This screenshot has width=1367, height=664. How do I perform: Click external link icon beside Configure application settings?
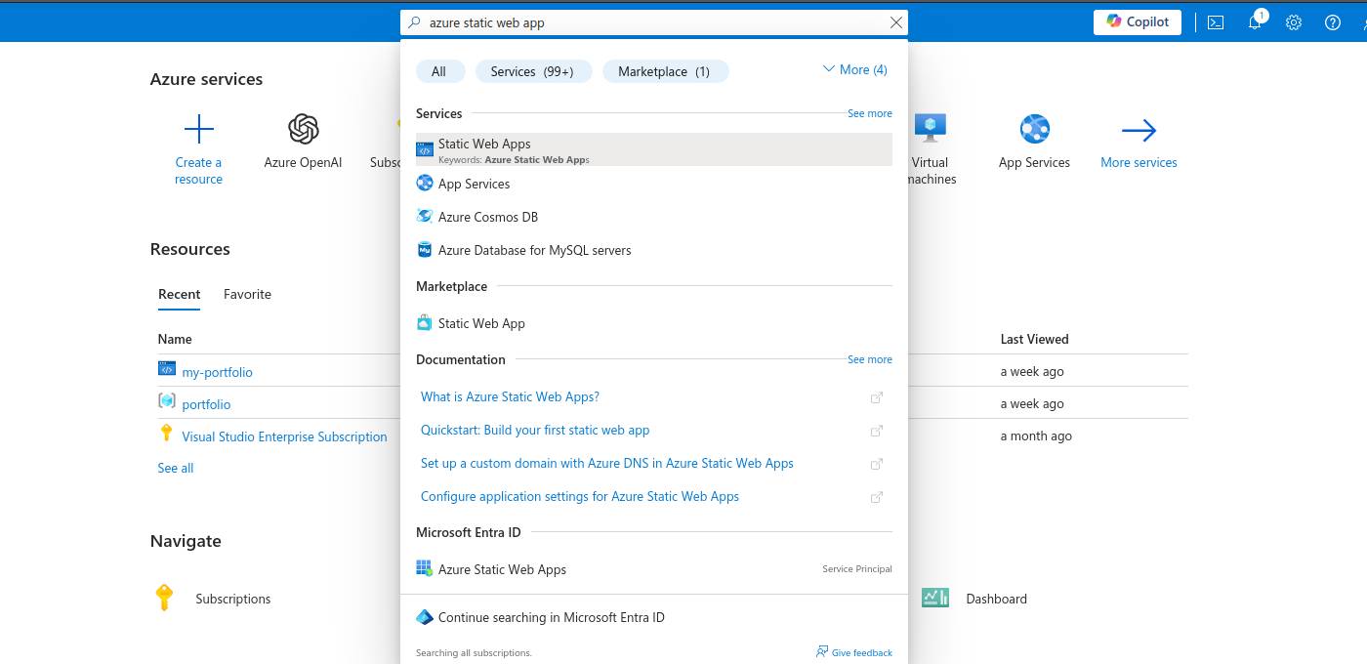tap(877, 497)
